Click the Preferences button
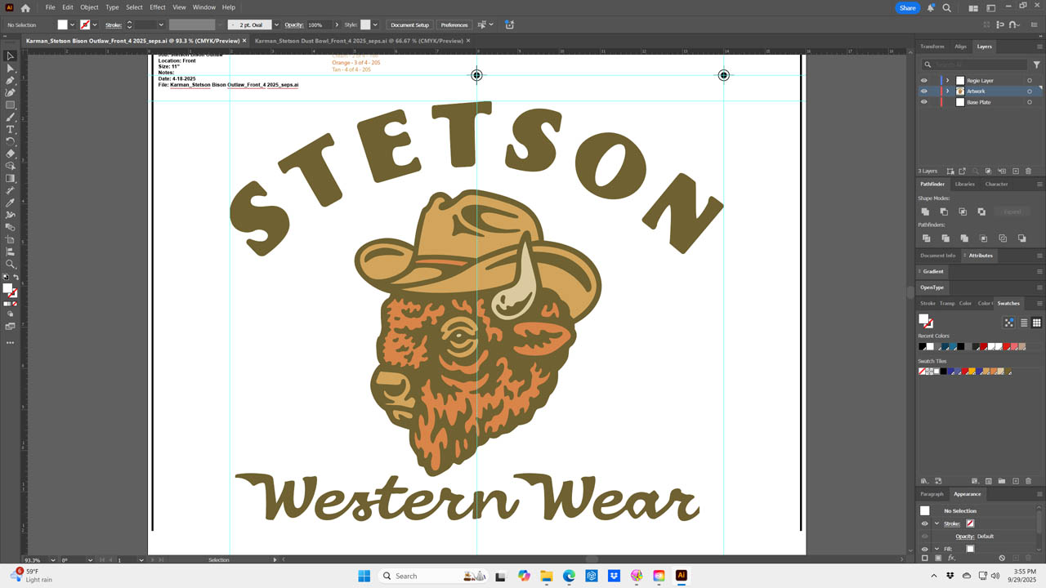Screen dimensions: 1046x588 click(x=454, y=25)
